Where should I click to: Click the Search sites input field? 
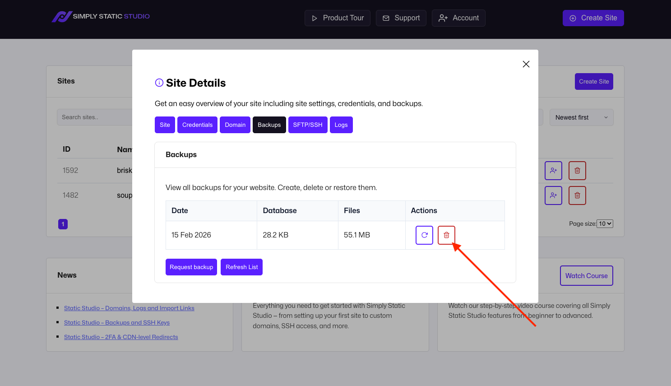pos(95,117)
